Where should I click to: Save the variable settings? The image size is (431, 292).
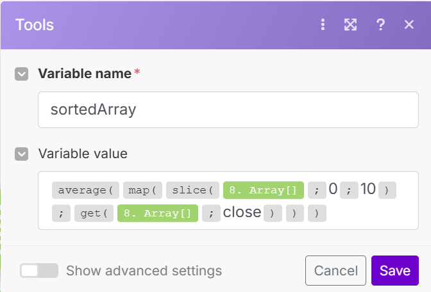pyautogui.click(x=394, y=270)
